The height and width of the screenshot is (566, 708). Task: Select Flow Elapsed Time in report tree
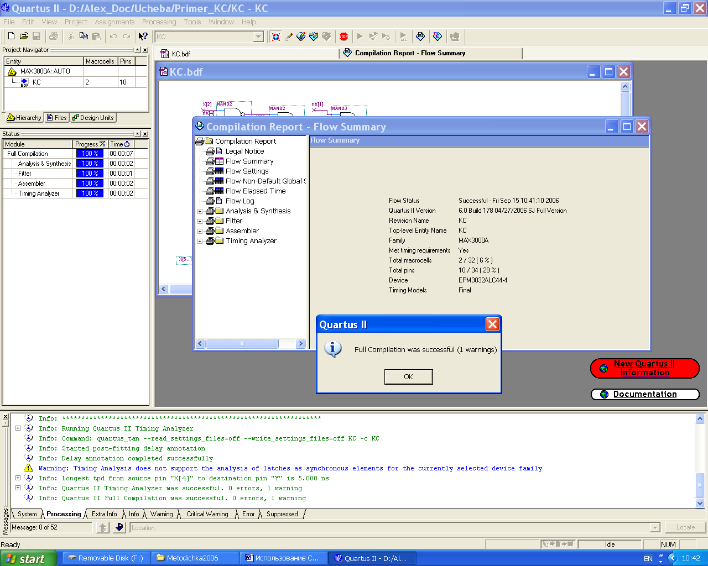pyautogui.click(x=256, y=191)
